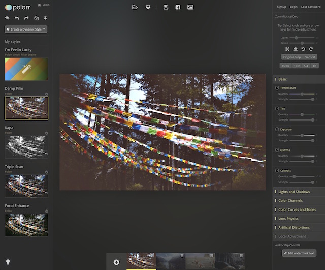Redo the last undone edit
The width and height of the screenshot is (325, 270).
coord(26,18)
